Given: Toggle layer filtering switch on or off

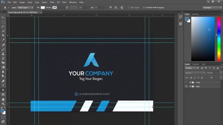Looking at the screenshot, I should (222, 68).
